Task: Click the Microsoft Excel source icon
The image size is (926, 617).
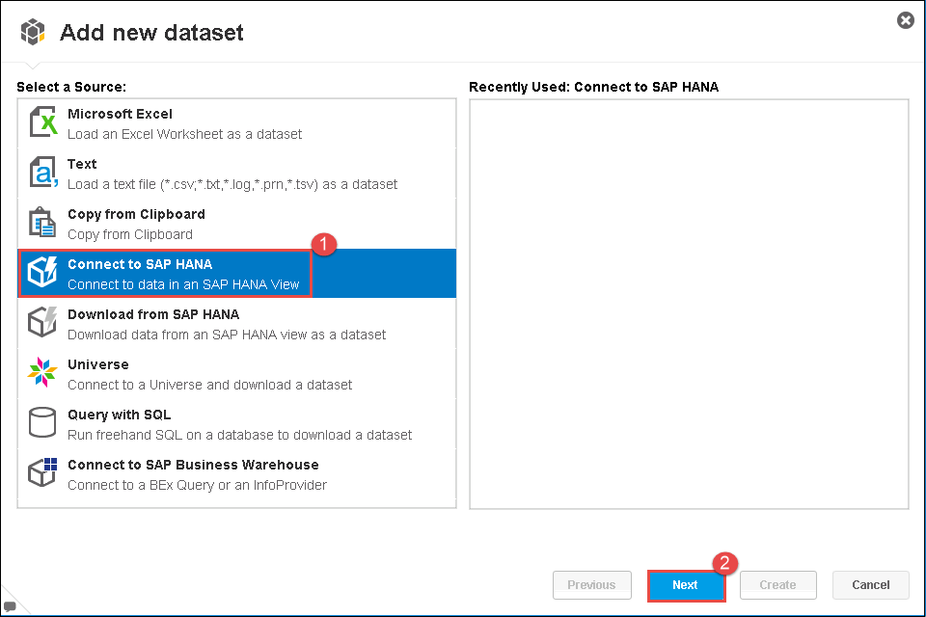Action: pyautogui.click(x=43, y=123)
